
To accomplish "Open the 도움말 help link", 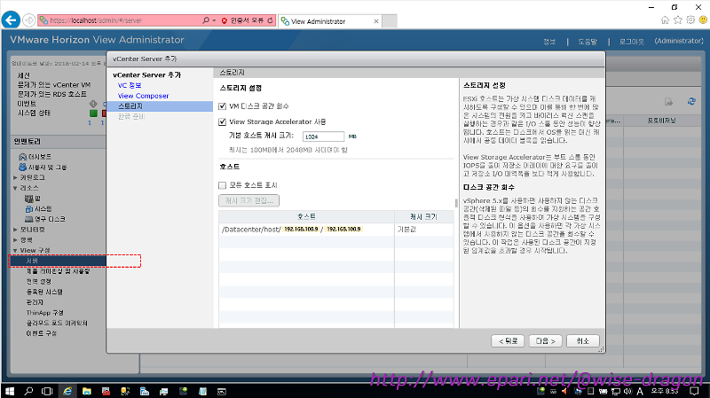I will click(x=588, y=42).
